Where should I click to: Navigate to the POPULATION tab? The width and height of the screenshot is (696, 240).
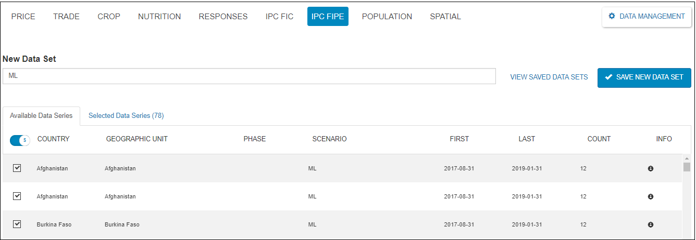[387, 17]
